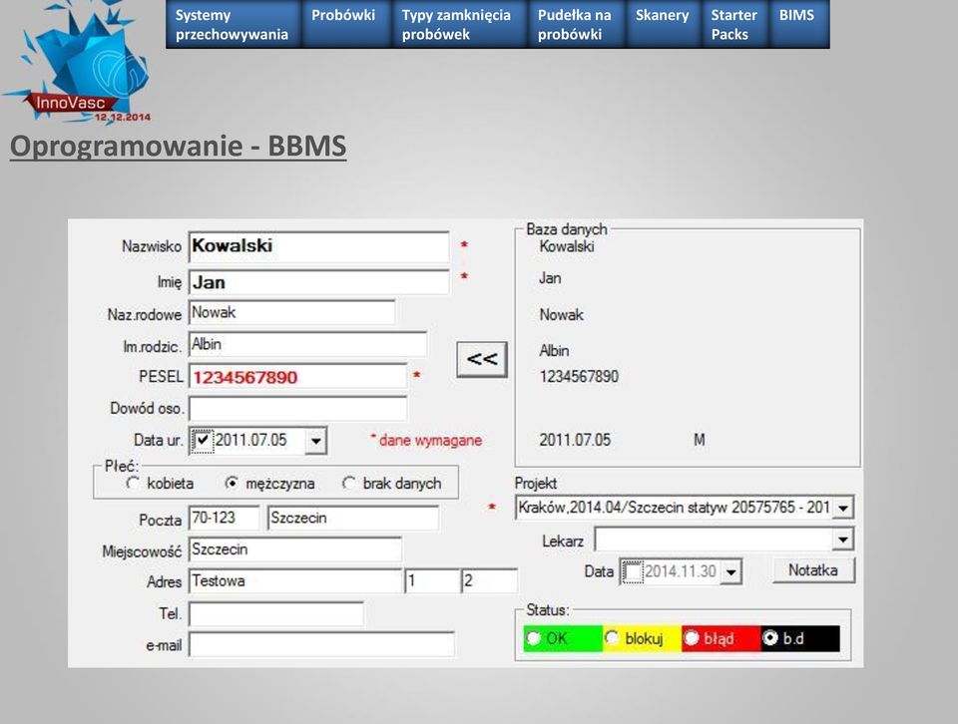Focus the empty Dowód oso. field
This screenshot has width=958, height=724.
298,409
